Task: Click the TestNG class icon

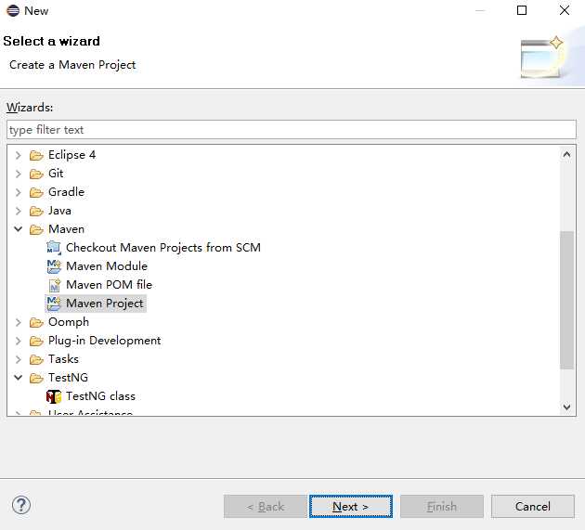Action: coord(54,396)
